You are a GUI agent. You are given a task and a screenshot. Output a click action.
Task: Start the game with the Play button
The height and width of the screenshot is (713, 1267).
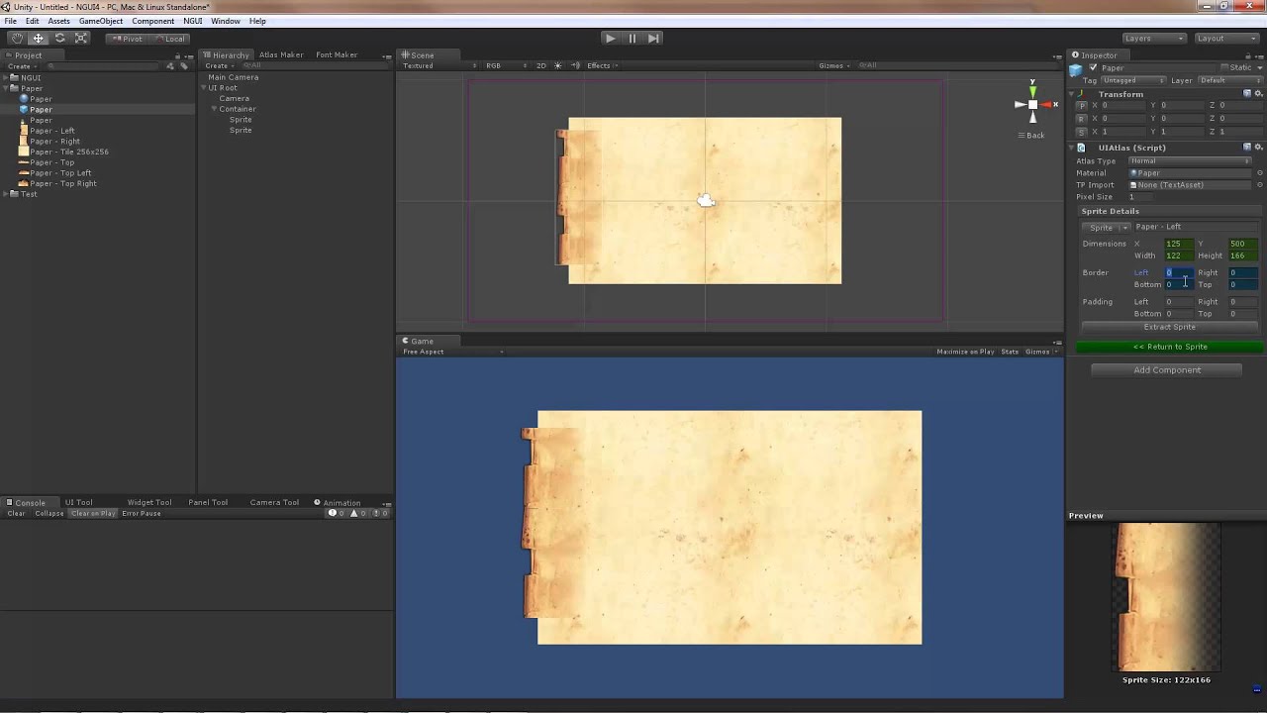pyautogui.click(x=610, y=39)
